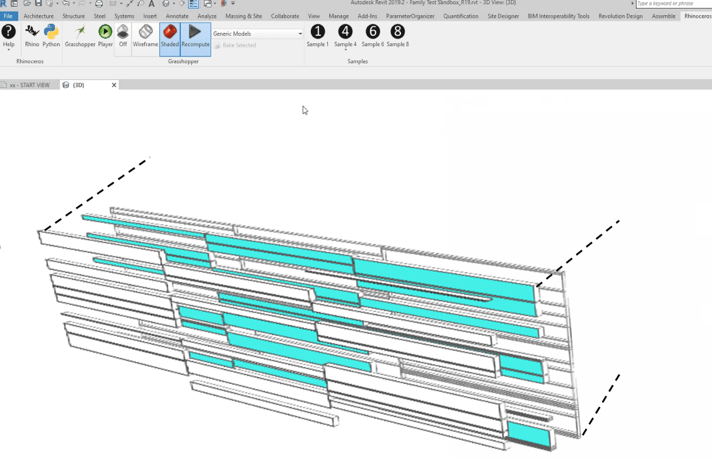Image resolution: width=712 pixels, height=460 pixels.
Task: Select the Annotate ribbon tab
Action: point(177,16)
